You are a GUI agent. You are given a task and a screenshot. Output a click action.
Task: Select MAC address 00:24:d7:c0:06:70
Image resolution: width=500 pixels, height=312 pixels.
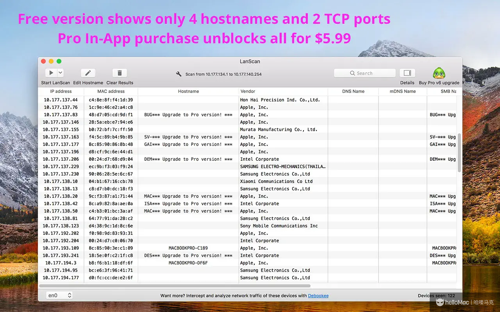pos(111,241)
